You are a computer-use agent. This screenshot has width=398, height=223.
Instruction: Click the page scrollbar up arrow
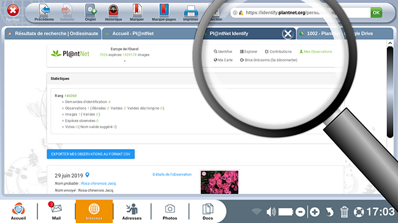tap(390, 43)
